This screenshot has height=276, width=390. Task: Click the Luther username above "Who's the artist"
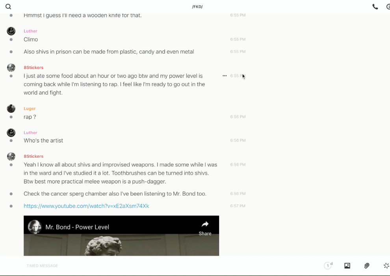pos(30,132)
